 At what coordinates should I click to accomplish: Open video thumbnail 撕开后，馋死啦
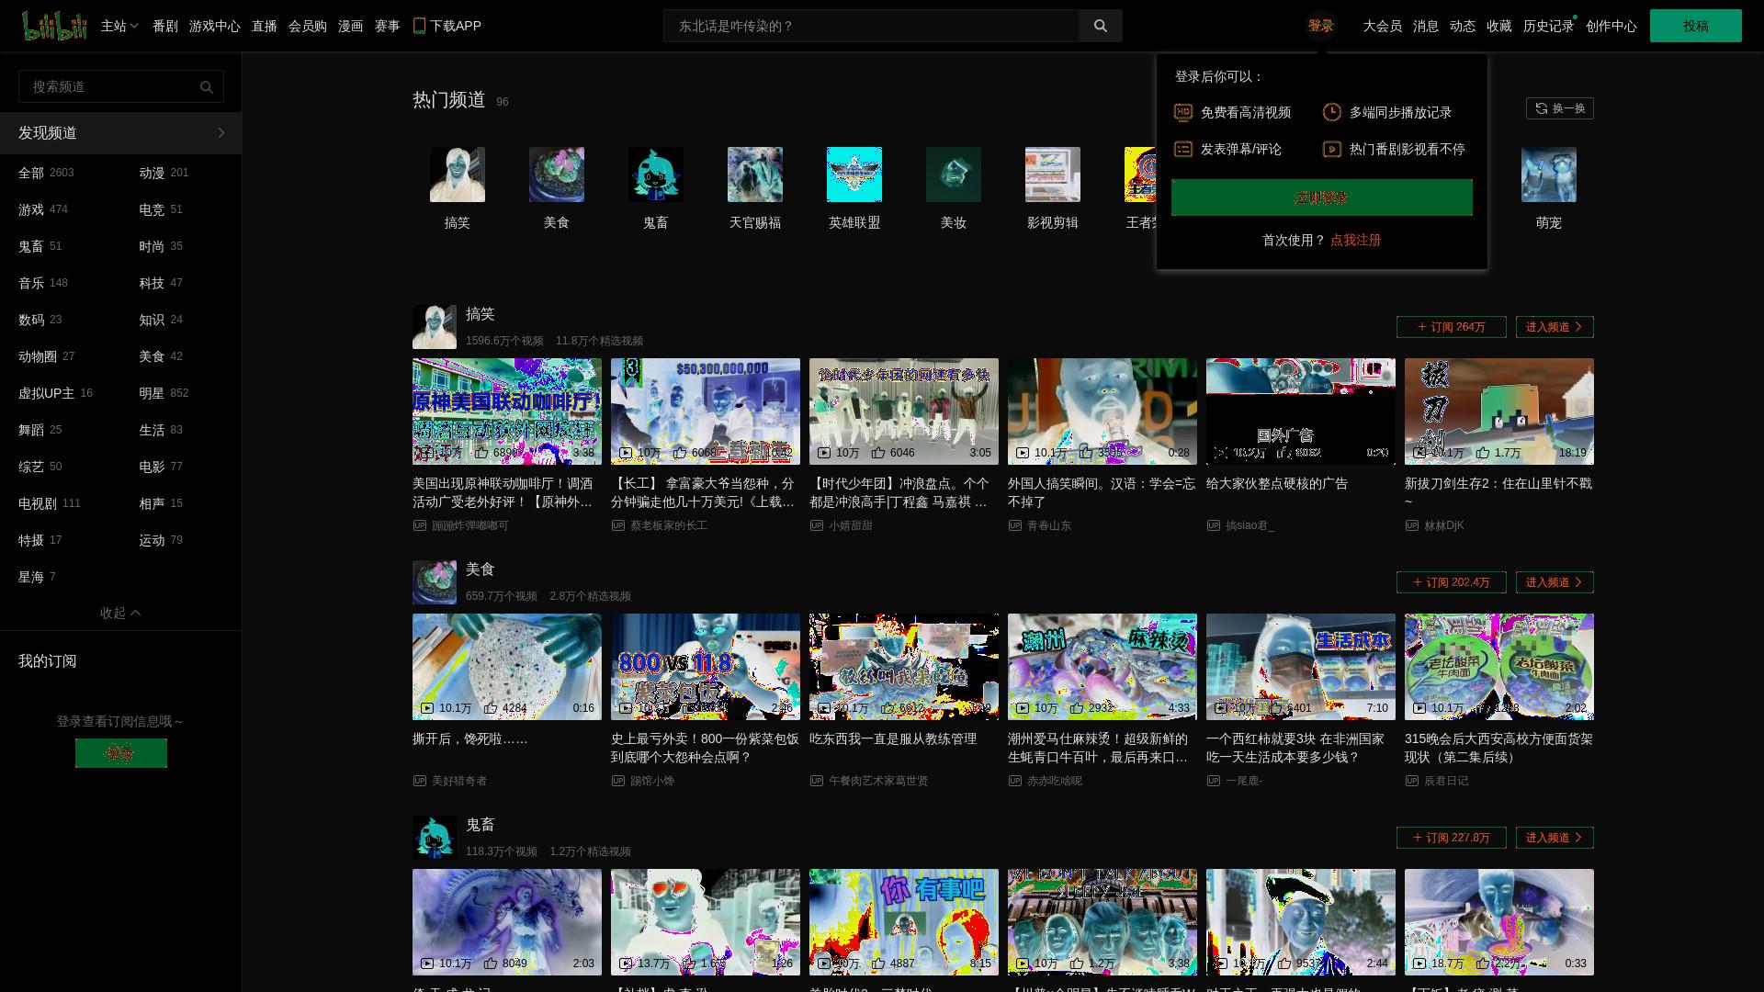point(507,667)
